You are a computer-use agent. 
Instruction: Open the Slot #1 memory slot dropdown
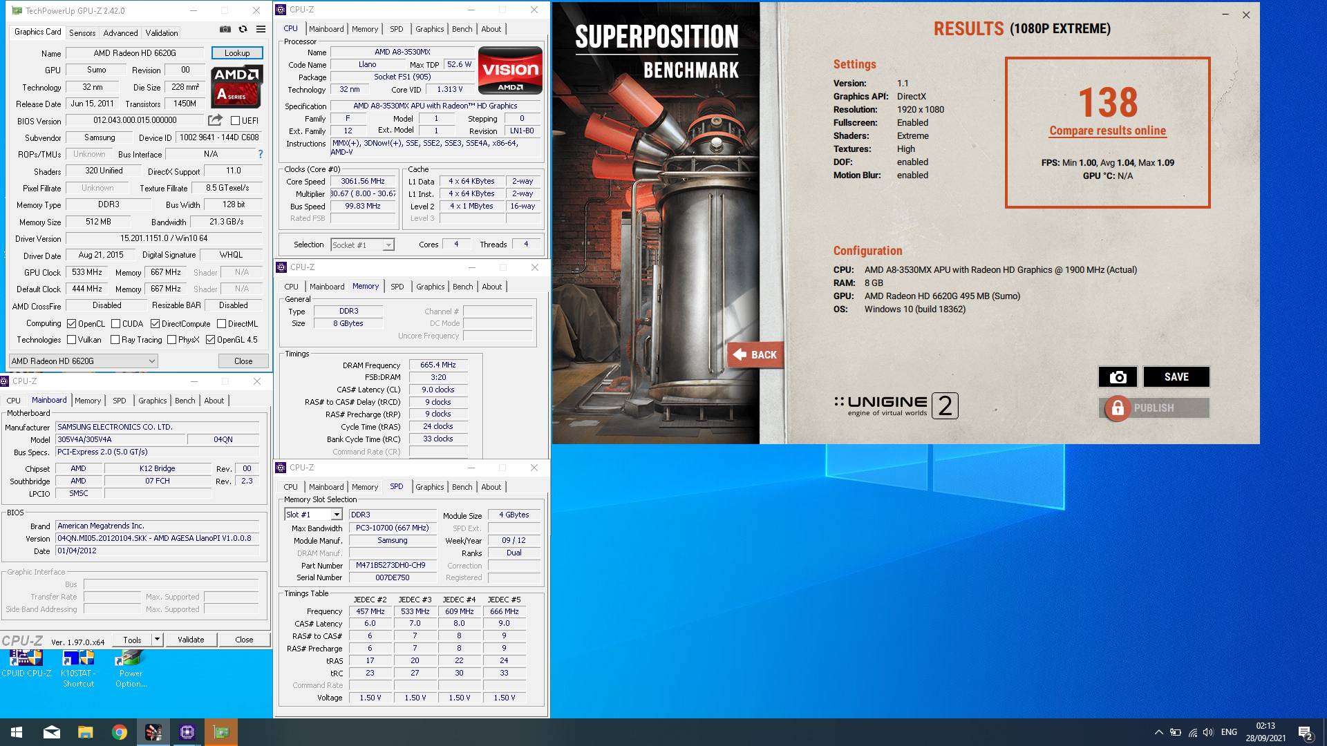(x=313, y=515)
